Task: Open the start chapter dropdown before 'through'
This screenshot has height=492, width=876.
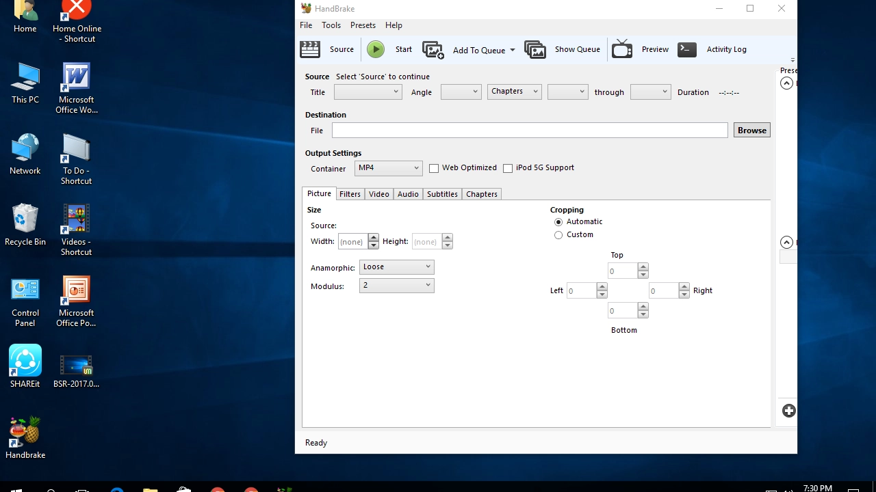Action: 568,92
